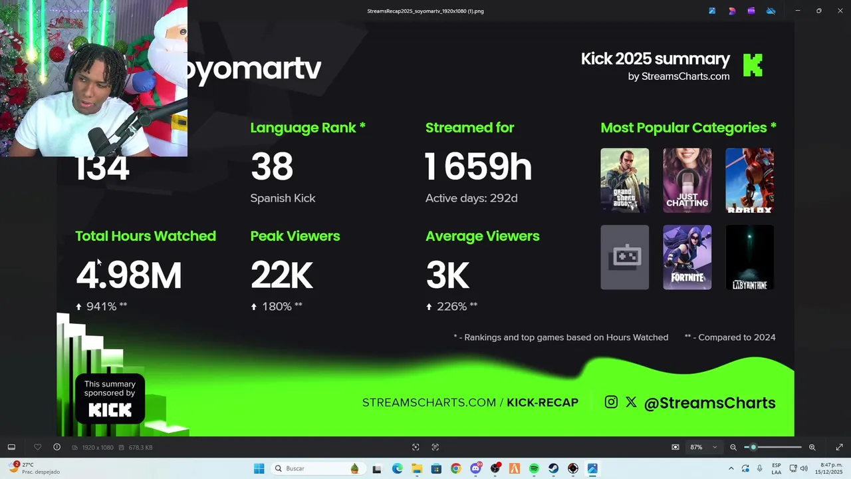
Task: Click the Grand Theft Auto V category thumbnail
Action: tap(624, 180)
